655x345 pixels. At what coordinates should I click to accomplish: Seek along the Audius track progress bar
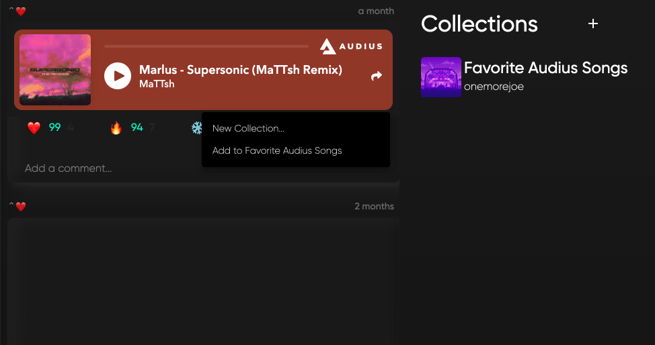click(x=206, y=46)
